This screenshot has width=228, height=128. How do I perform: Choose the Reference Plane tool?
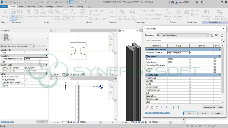pos(178,14)
